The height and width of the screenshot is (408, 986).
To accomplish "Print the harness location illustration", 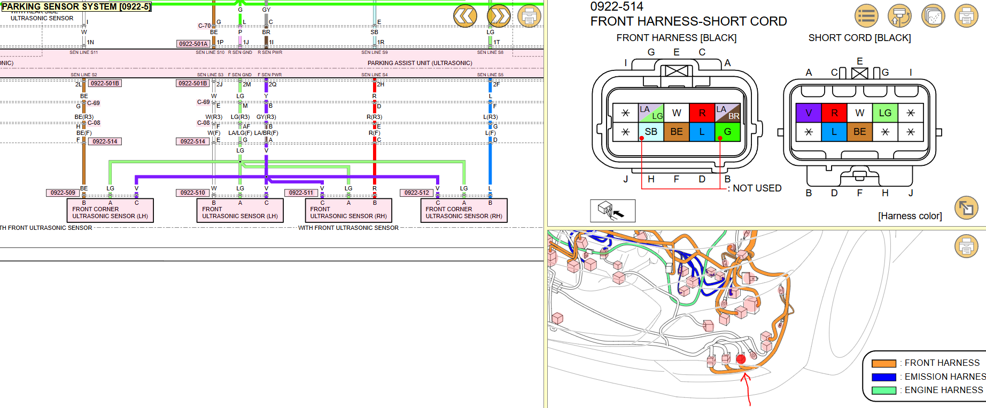I will click(x=966, y=246).
